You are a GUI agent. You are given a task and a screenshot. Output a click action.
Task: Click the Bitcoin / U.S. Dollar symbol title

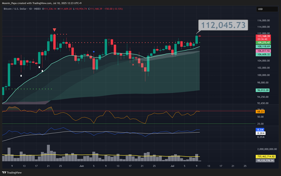15,9
